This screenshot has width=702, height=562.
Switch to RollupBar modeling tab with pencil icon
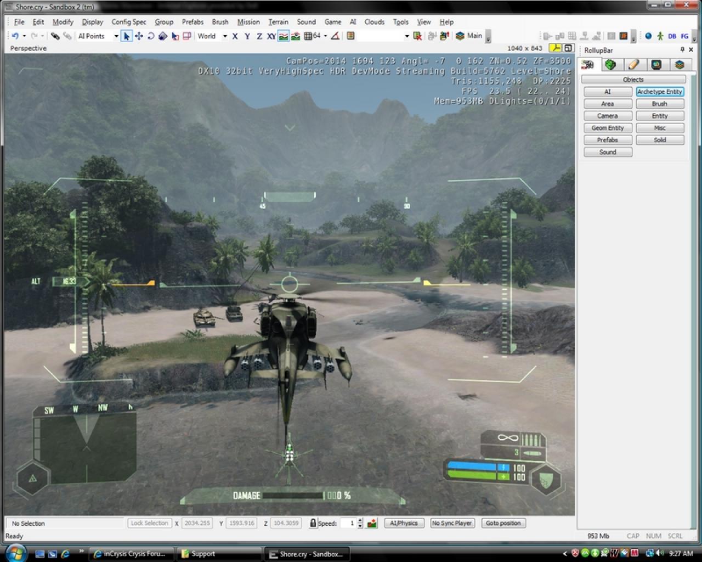click(633, 65)
